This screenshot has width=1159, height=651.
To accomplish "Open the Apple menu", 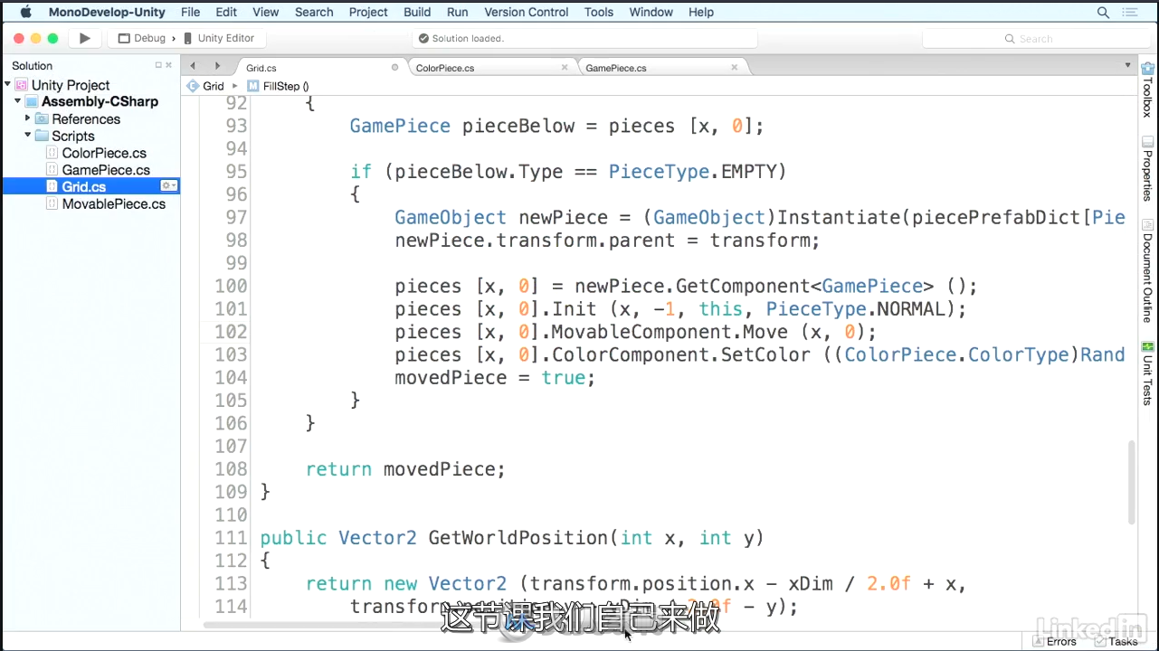I will click(x=25, y=12).
